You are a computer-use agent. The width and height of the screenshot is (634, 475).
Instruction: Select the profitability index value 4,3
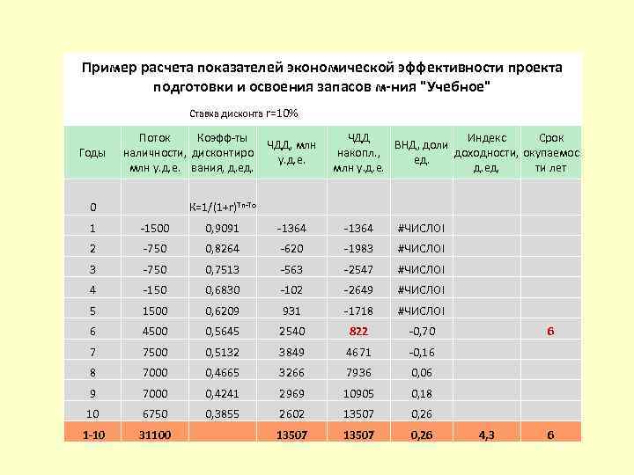tap(486, 435)
